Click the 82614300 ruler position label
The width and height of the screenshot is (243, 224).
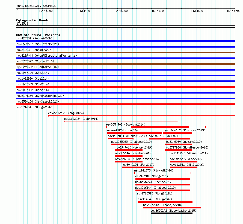(x=159, y=11)
